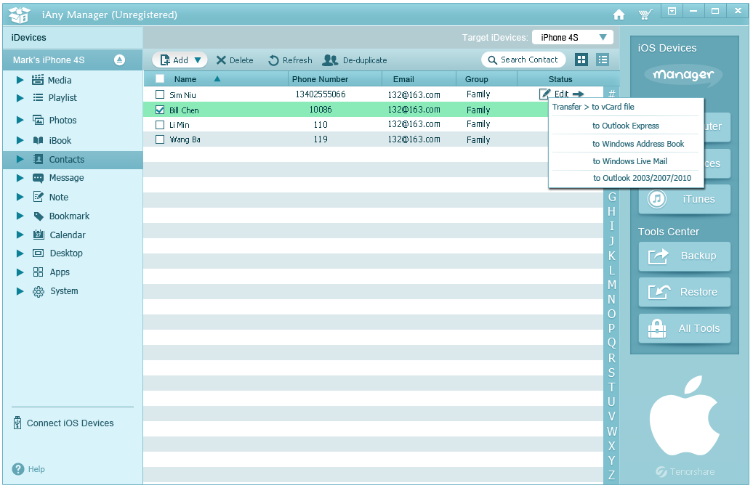
Task: Click the Note pencil icon
Action: pyautogui.click(x=38, y=197)
